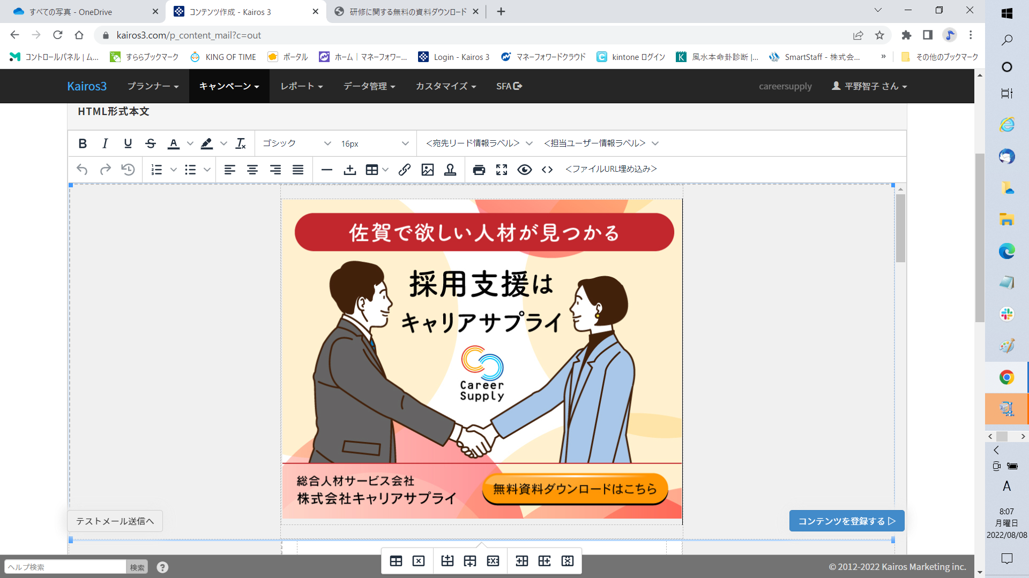1029x578 pixels.
Task: Open text color dropdown arrow
Action: pyautogui.click(x=190, y=143)
